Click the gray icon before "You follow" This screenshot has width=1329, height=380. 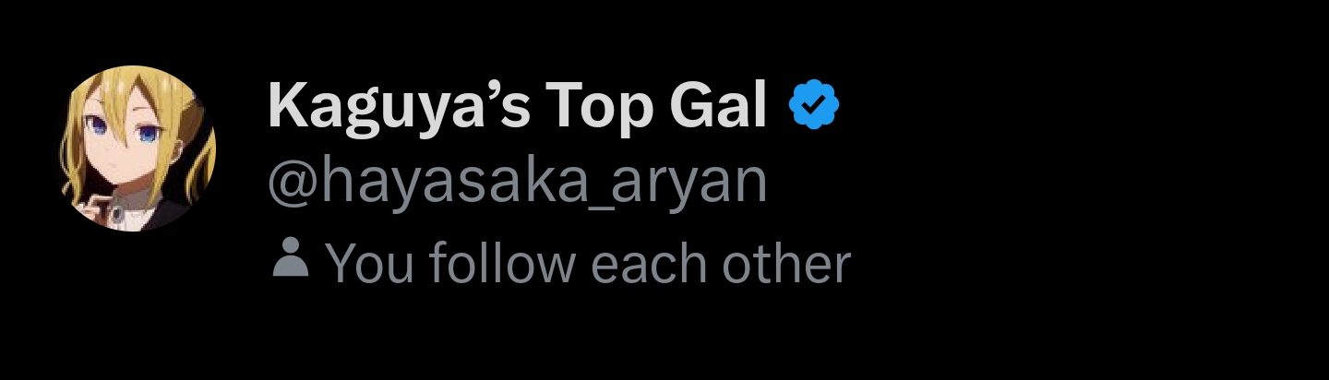pyautogui.click(x=292, y=257)
